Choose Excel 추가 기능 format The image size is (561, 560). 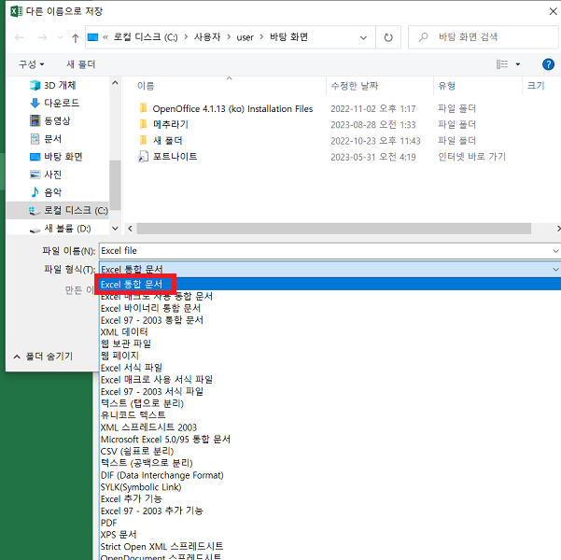[x=132, y=498]
